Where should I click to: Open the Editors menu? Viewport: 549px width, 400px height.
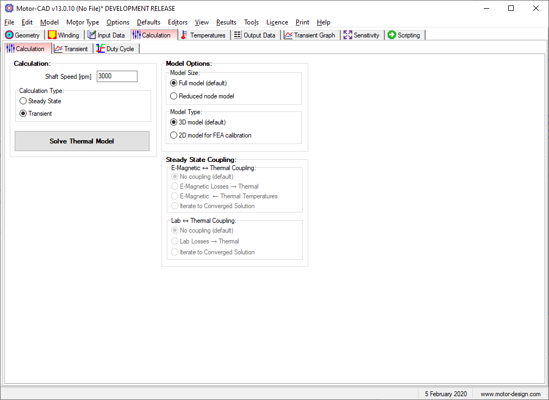pyautogui.click(x=178, y=22)
